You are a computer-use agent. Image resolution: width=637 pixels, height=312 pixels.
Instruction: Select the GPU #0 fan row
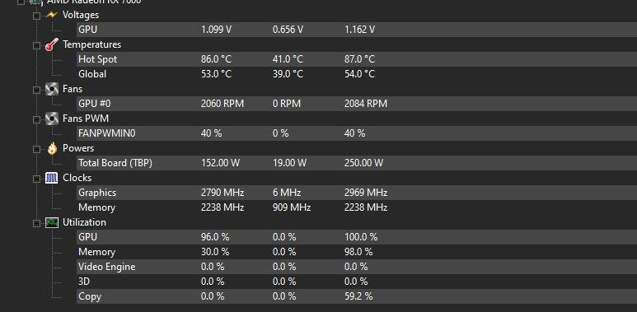[357, 104]
